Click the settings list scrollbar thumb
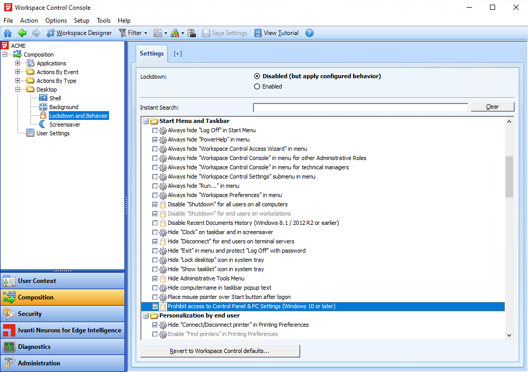528x372 pixels. click(509, 176)
